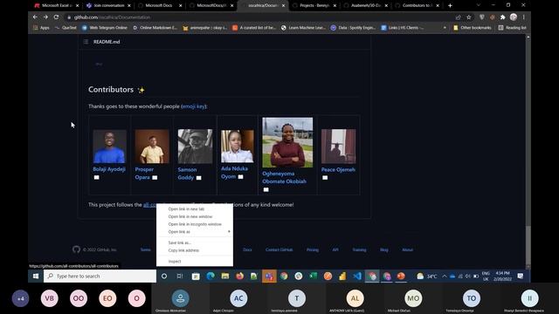Click Ogheneyoma Obomate Okobiah's photo
Image resolution: width=559 pixels, height=314 pixels.
pyautogui.click(x=287, y=142)
